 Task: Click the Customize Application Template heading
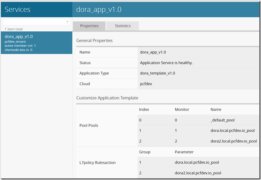(x=107, y=98)
